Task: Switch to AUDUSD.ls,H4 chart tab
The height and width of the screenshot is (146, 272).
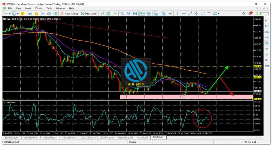Action: point(50,137)
